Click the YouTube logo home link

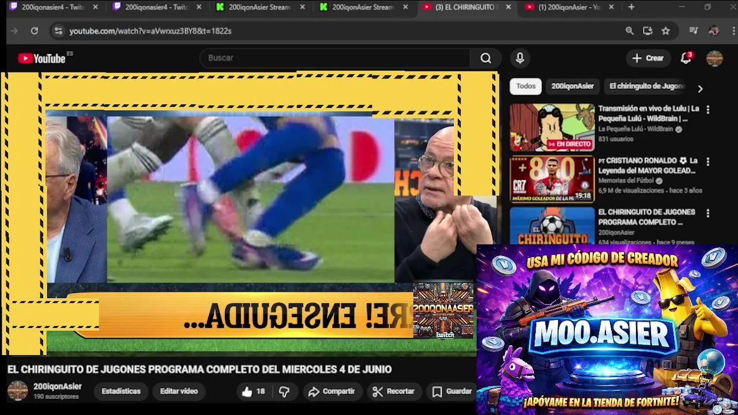42,58
